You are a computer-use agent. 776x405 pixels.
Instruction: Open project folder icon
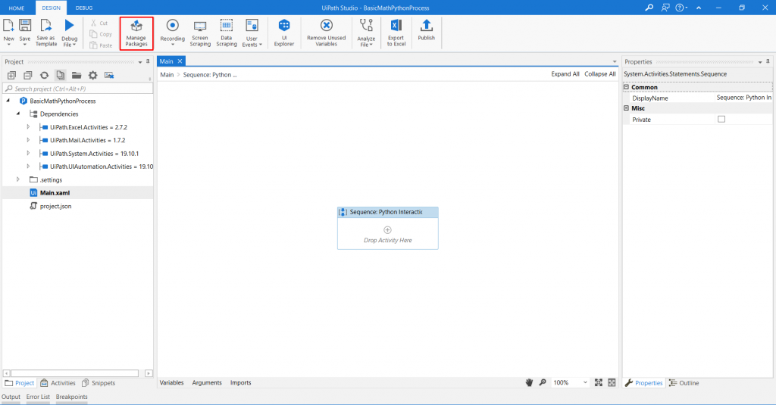click(x=77, y=75)
